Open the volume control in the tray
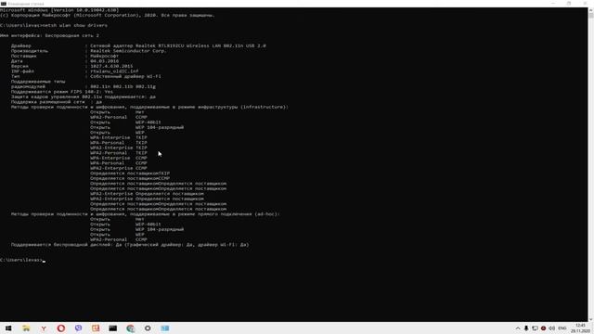The height and width of the screenshot is (334, 594). (552, 328)
